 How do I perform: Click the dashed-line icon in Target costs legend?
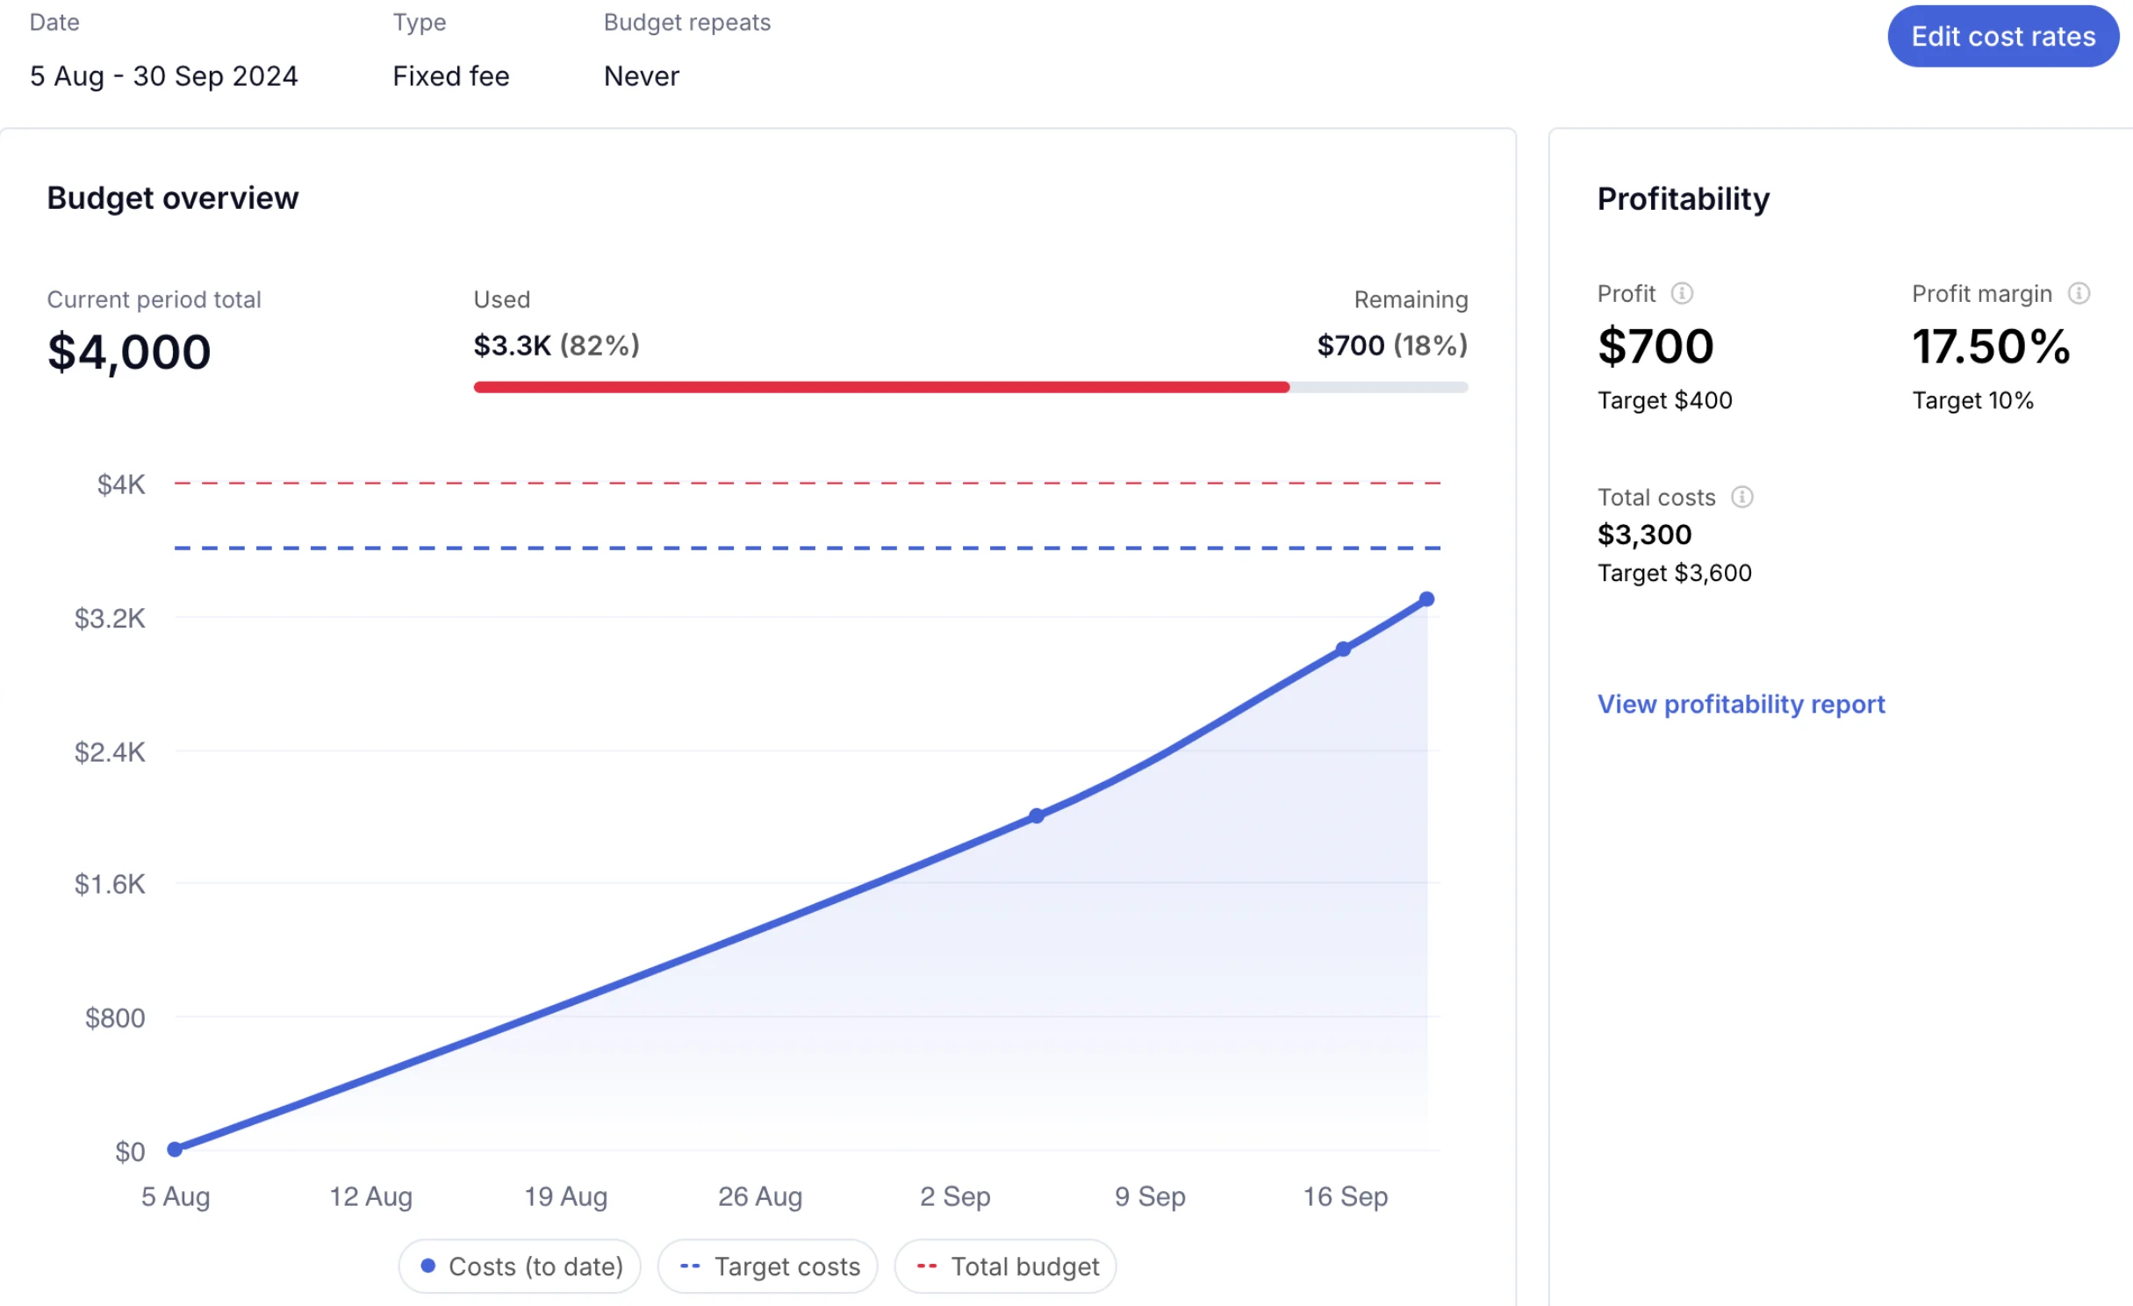690,1266
